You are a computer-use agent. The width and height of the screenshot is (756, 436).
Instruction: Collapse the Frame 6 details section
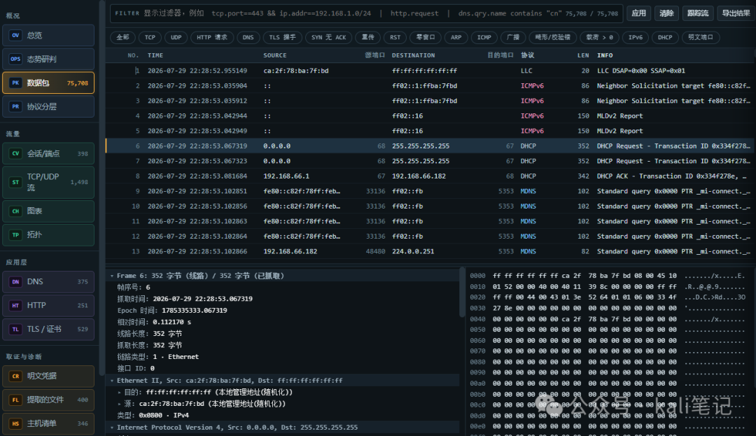coord(112,276)
